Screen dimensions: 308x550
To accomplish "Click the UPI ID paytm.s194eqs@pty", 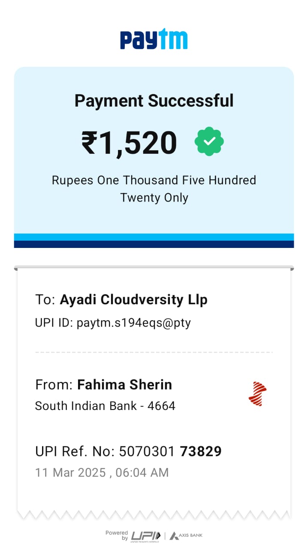I will coord(113,323).
